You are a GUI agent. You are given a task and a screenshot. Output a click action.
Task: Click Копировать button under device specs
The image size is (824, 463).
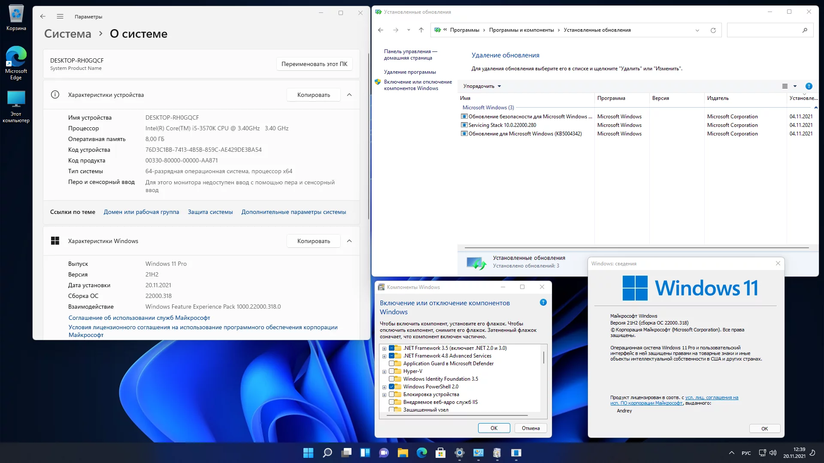(314, 94)
